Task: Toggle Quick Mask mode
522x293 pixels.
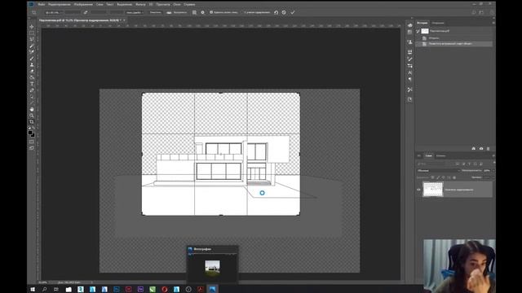Action: (32, 142)
